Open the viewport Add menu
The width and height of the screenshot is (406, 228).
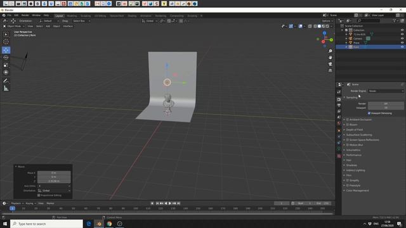click(48, 26)
